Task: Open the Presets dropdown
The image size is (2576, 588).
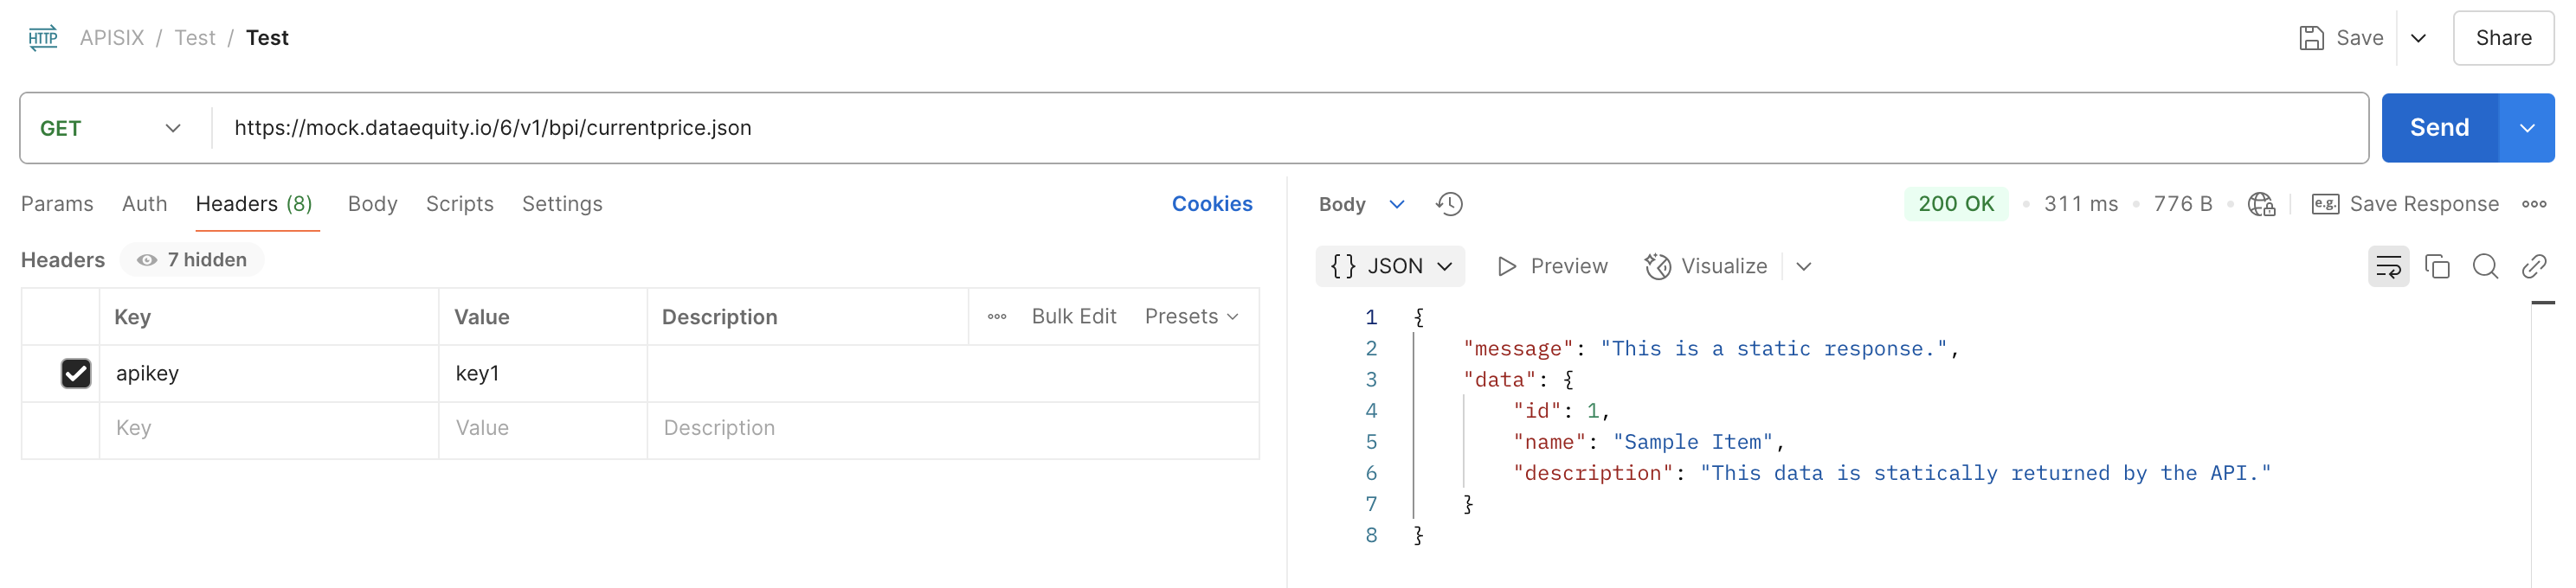Action: [x=1191, y=316]
